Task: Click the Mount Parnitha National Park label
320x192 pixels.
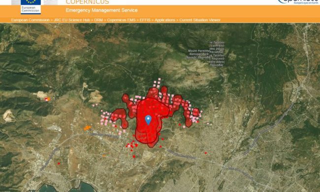Action: pos(198,54)
